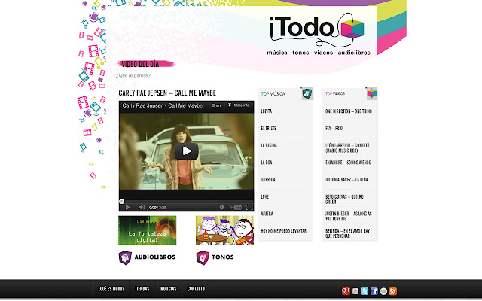Click Carly Rae Jepsen – Call Me Maybe heading

[167, 93]
